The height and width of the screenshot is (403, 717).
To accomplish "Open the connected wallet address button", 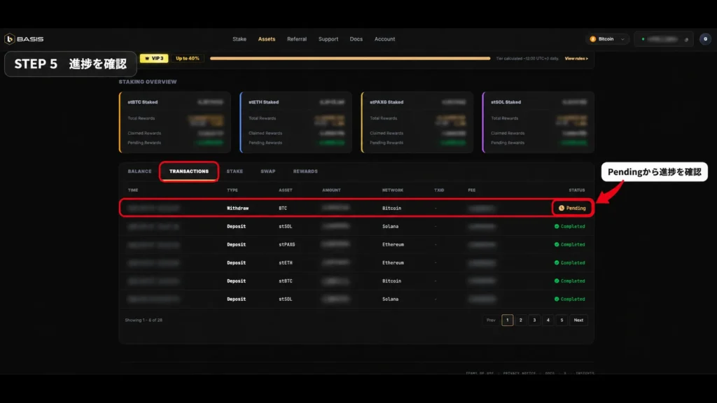I will [664, 39].
